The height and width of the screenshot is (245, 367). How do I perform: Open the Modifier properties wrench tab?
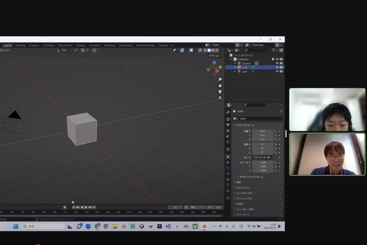(x=228, y=162)
